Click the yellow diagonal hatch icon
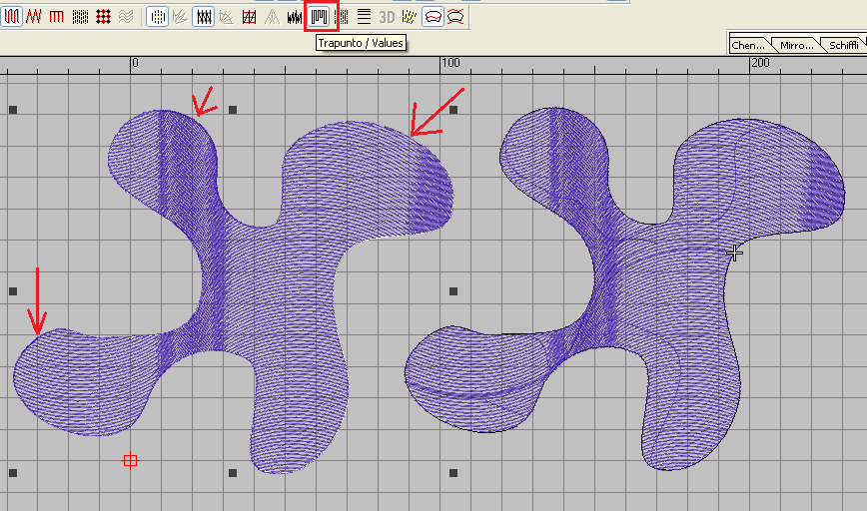The image size is (867, 511). 410,16
